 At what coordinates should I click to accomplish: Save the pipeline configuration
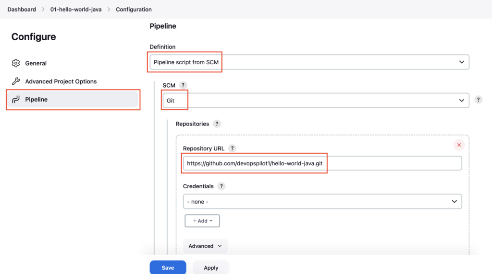pos(168,268)
